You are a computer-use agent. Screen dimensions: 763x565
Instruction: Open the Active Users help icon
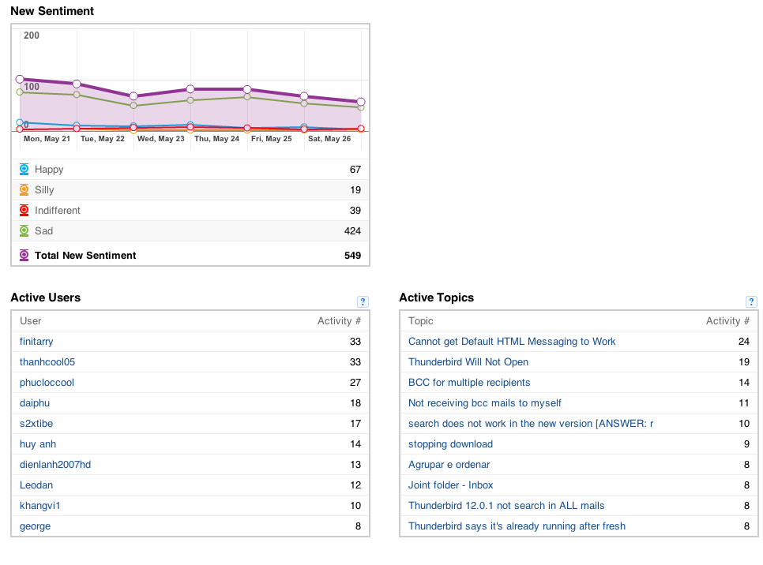coord(363,301)
